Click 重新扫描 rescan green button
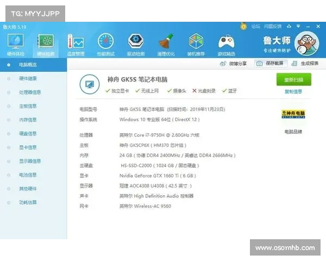 pyautogui.click(x=294, y=79)
